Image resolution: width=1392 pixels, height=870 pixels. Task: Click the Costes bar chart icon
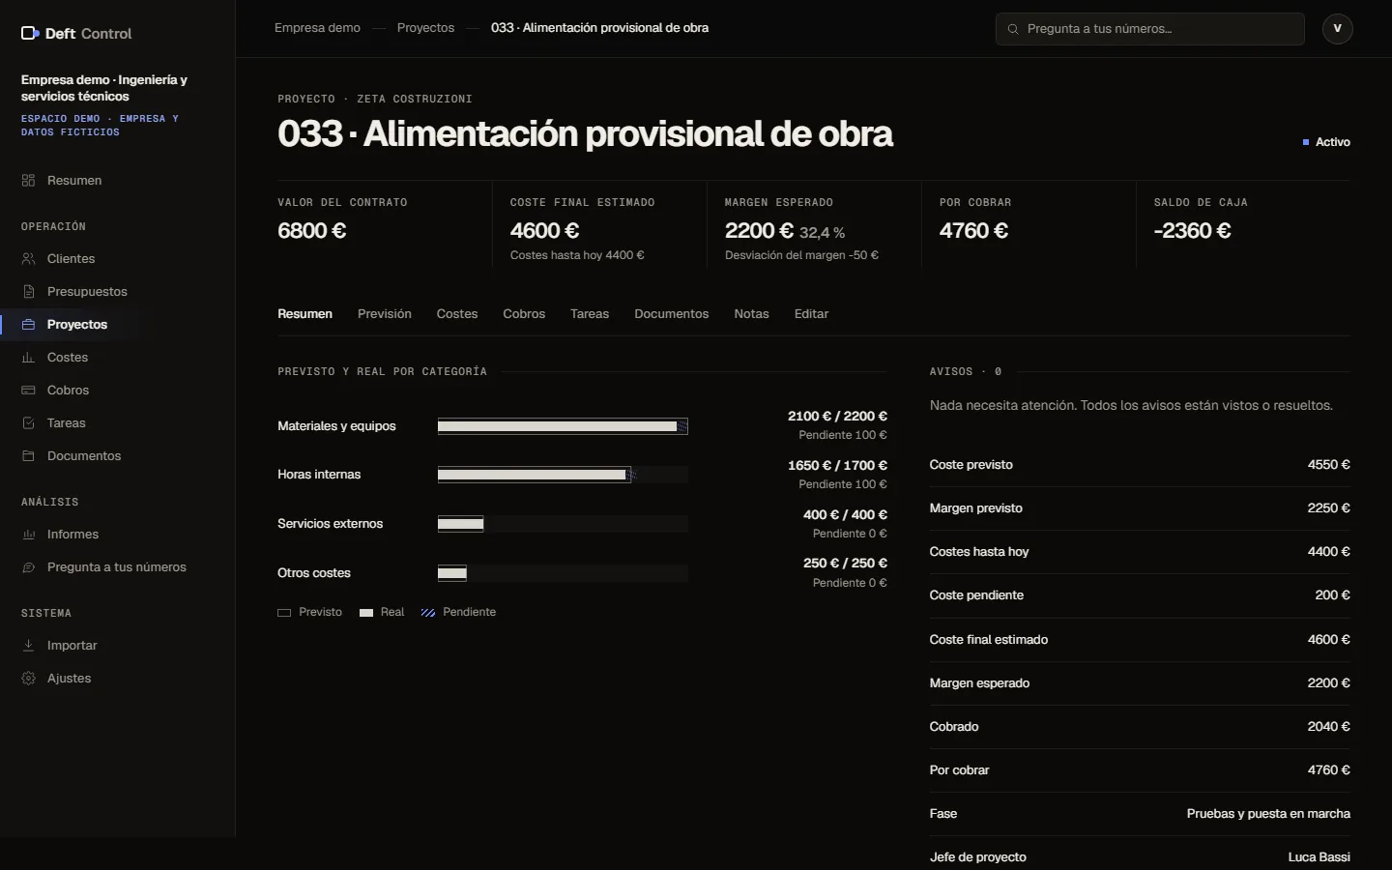click(x=28, y=358)
